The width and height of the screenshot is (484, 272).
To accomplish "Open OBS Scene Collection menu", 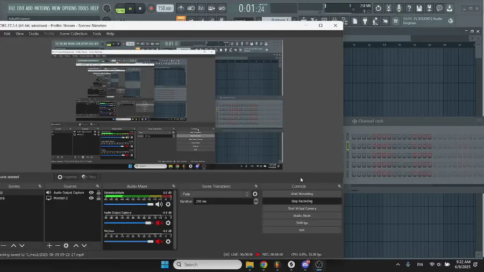I will tap(74, 34).
